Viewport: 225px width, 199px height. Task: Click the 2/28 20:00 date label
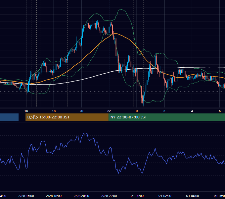(81, 196)
